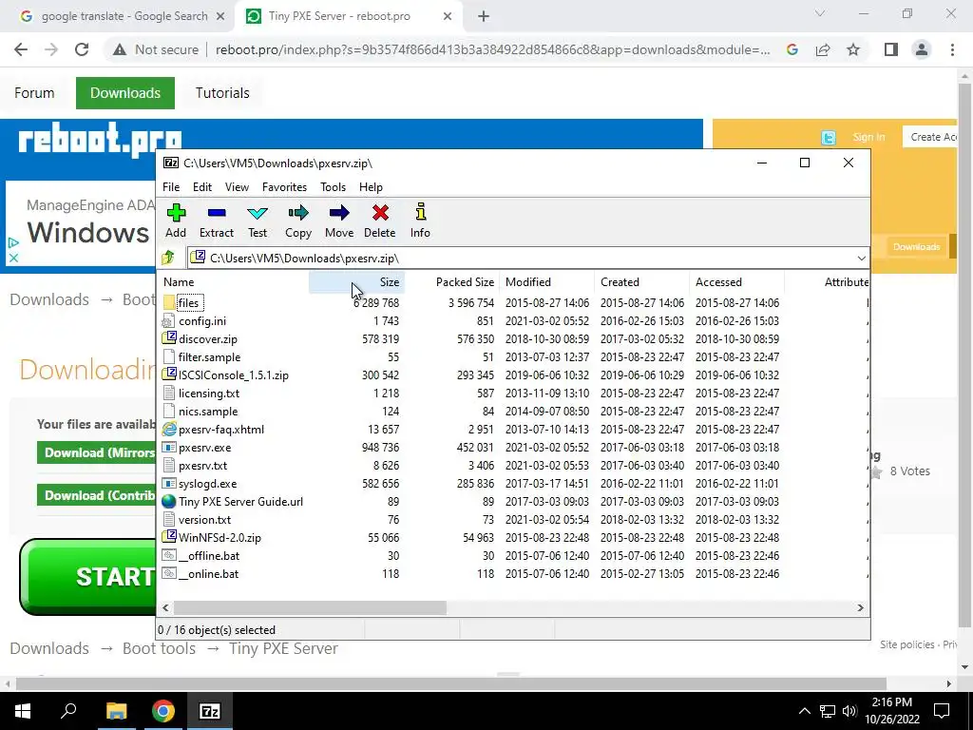Click the 7-Zip horizontal scrollbar thumb
The image size is (973, 730).
pos(310,607)
